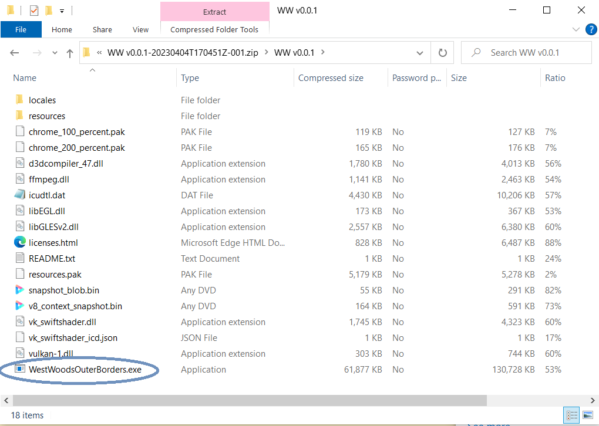Select chrome_100_percent.pak file icon
Screen dimensions: 599x426
[20, 131]
